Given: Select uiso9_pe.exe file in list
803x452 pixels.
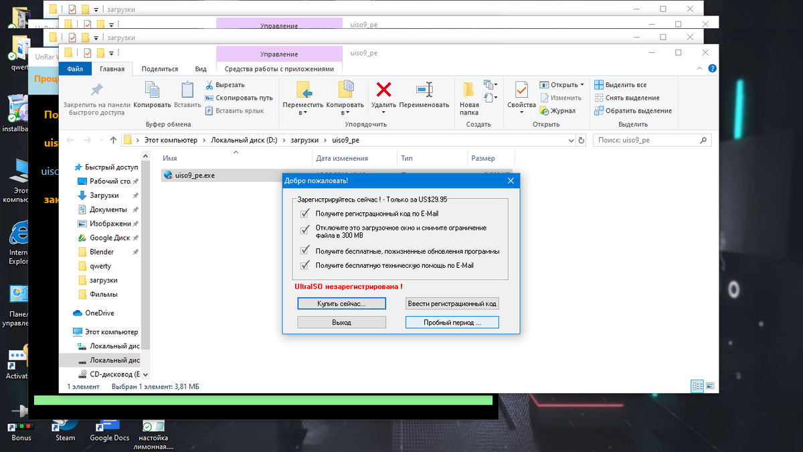Looking at the screenshot, I should (195, 175).
